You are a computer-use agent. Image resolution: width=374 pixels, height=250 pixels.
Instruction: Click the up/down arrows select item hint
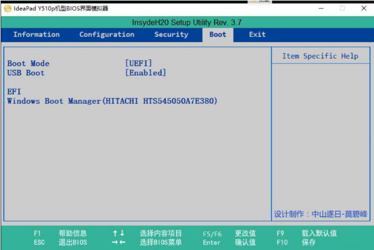(147, 233)
